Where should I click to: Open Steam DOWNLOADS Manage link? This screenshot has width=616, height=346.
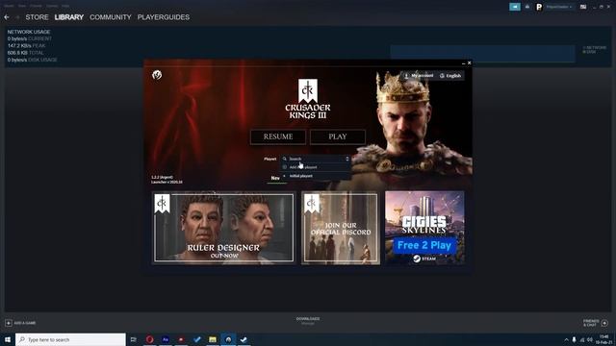(x=308, y=320)
